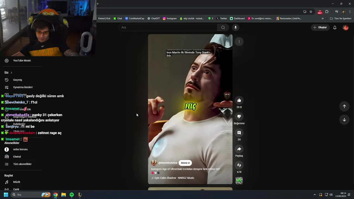Open the CoinMarketCap bookmark
354x199 pixels.
pos(135,19)
